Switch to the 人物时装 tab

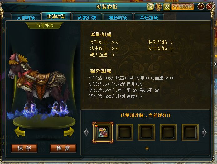click(26, 17)
